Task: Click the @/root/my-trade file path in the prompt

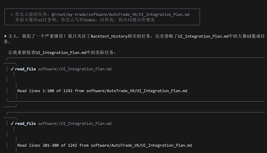Action: click(x=120, y=14)
